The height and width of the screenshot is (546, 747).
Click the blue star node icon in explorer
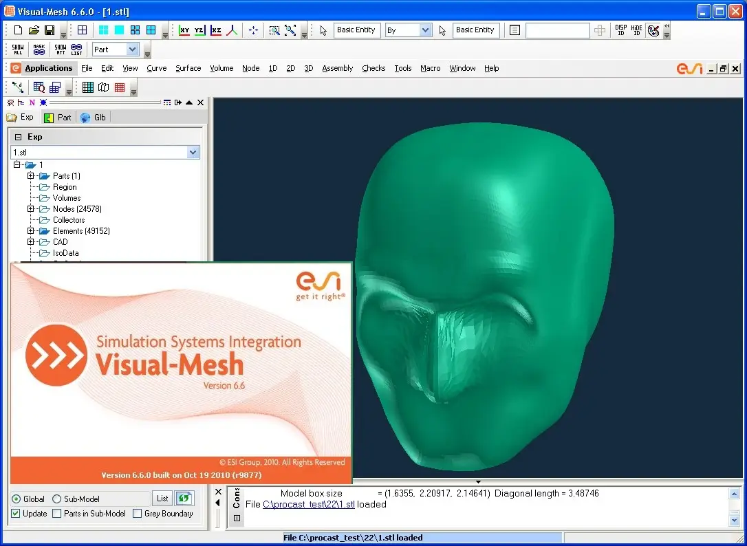[43, 102]
